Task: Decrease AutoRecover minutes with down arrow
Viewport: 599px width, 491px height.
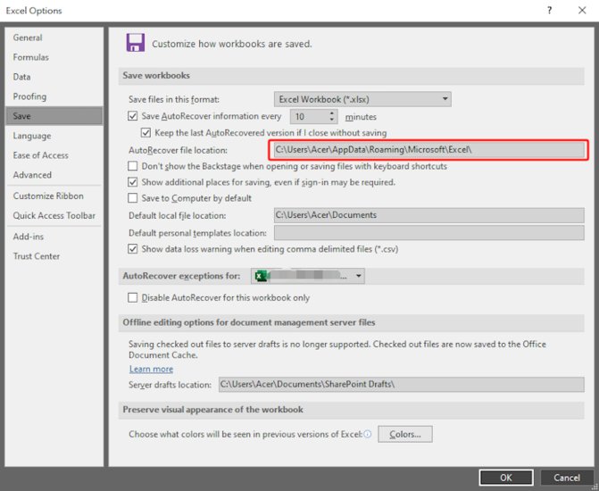Action: pos(332,120)
